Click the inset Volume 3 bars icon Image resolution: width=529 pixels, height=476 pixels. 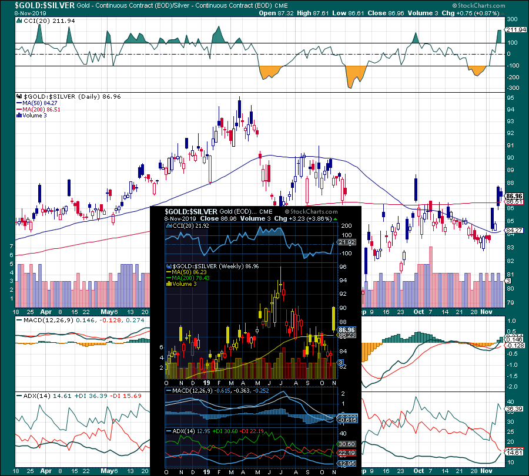click(169, 284)
